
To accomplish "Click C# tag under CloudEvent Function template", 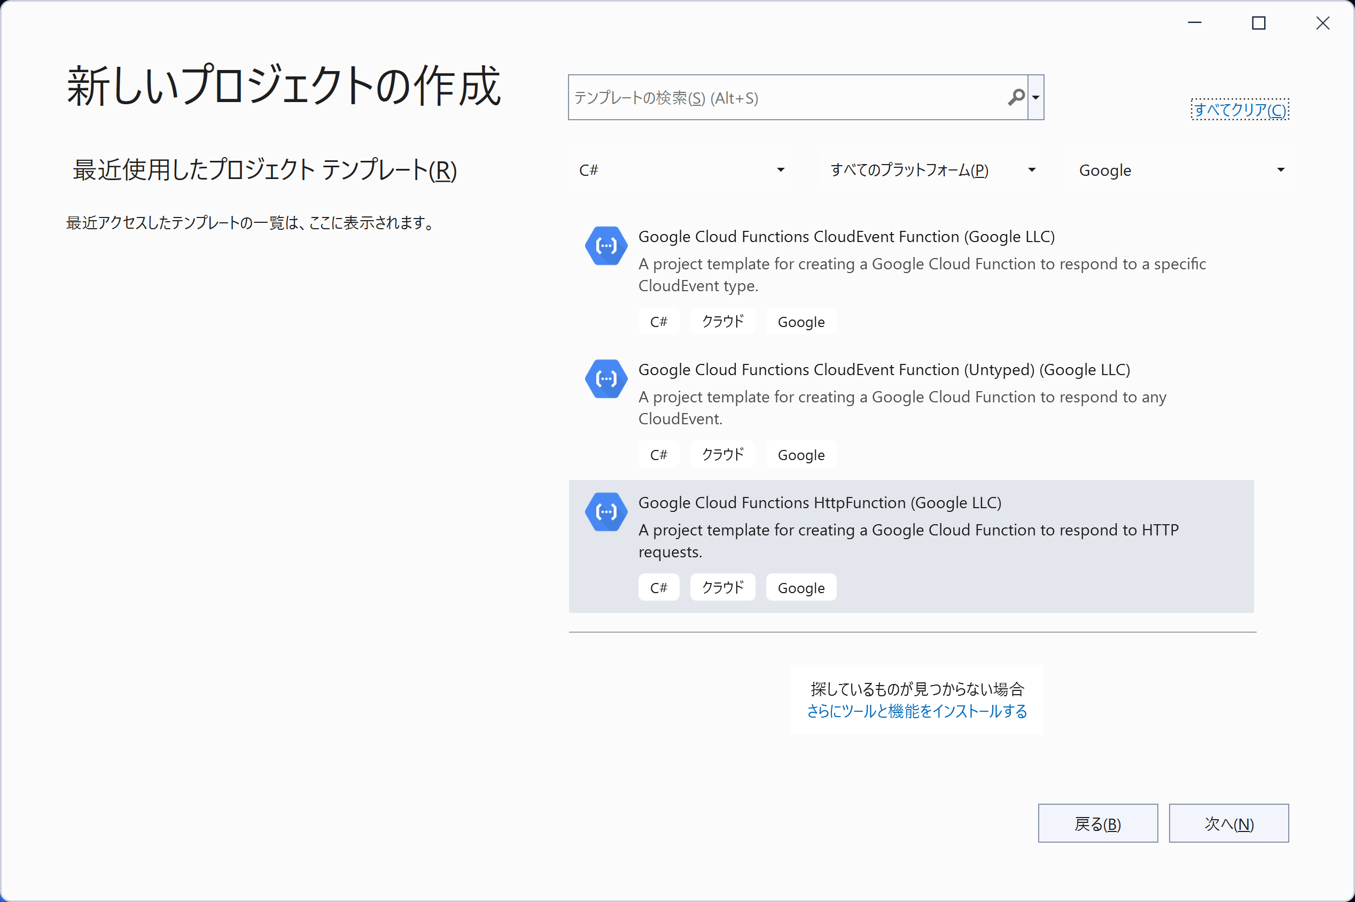I will [658, 322].
